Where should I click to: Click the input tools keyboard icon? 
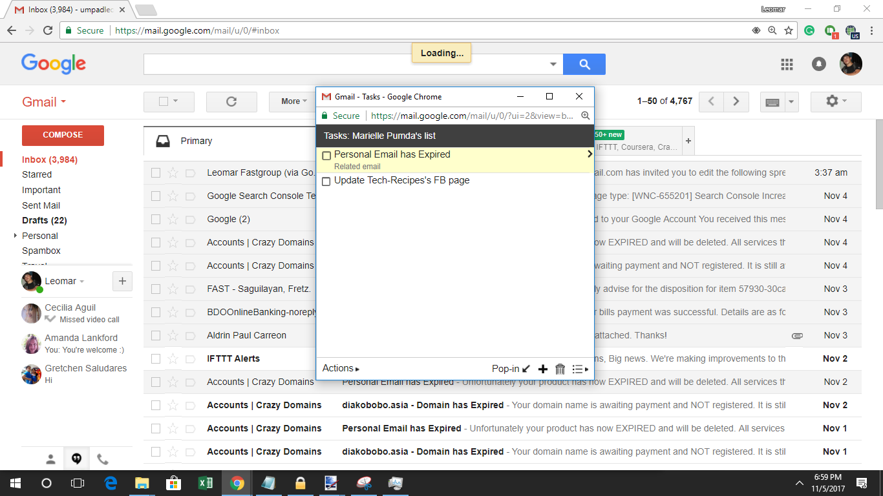[772, 102]
